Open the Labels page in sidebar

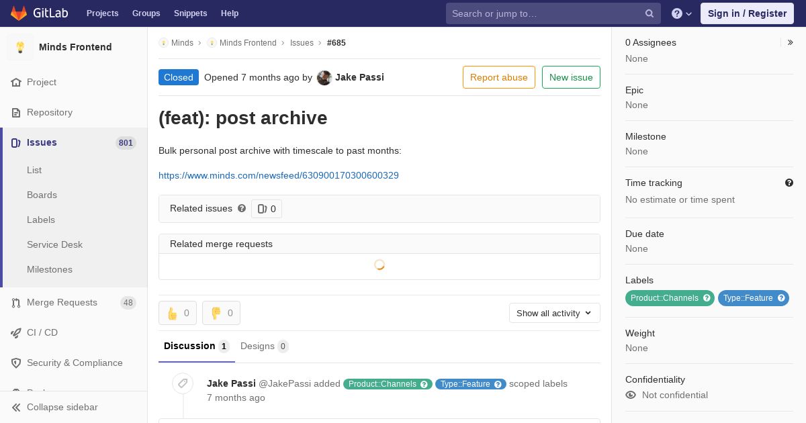41,220
